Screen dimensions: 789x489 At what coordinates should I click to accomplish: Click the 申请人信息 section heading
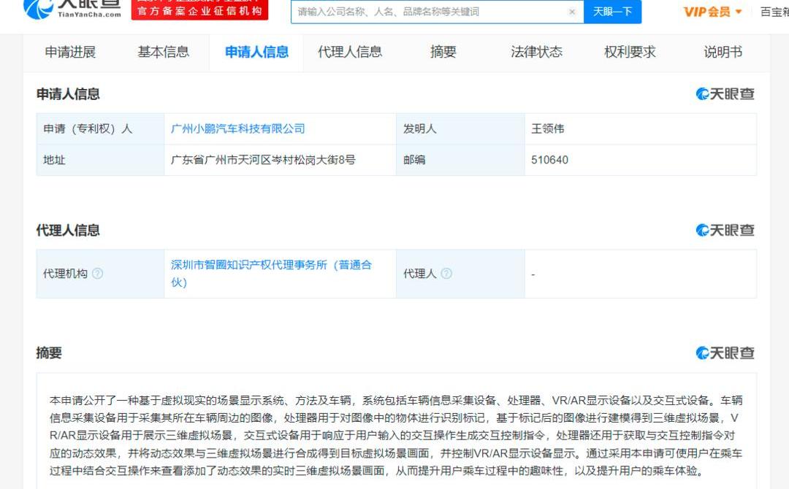tap(68, 94)
